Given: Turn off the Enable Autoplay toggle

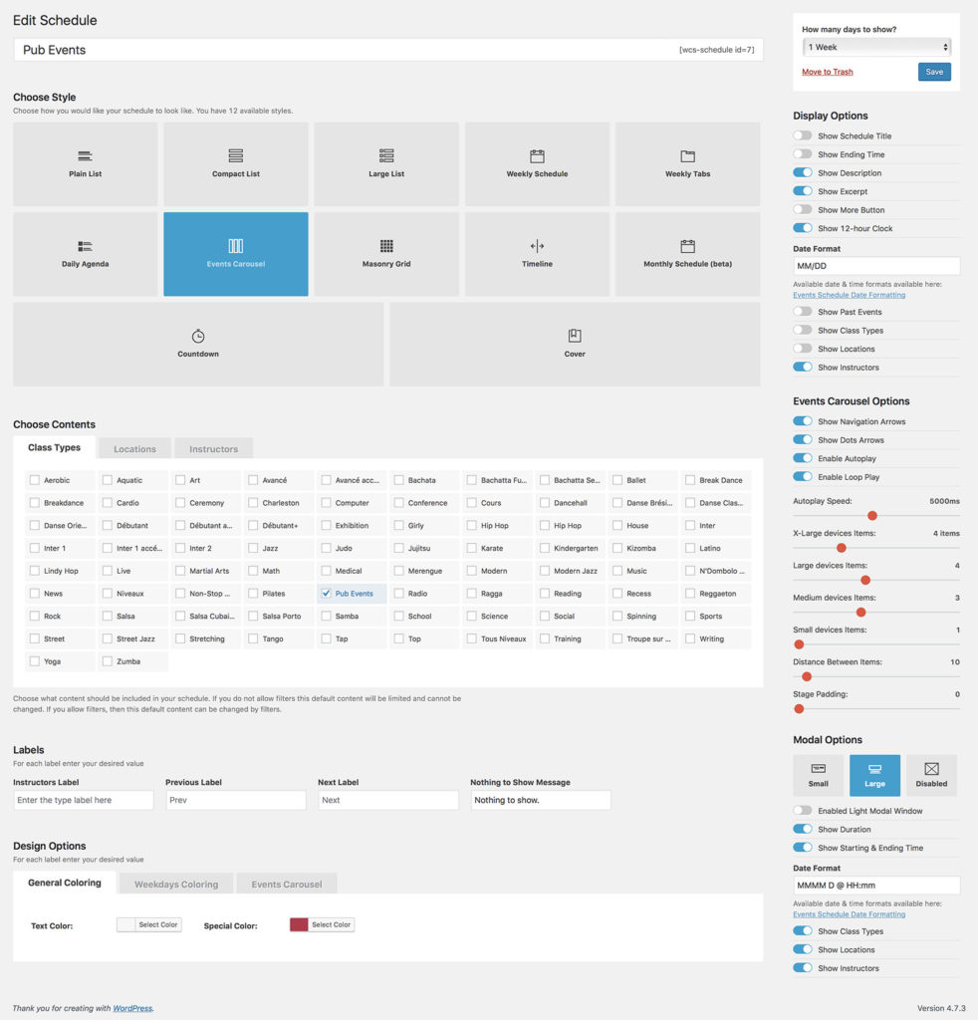Looking at the screenshot, I should (803, 459).
